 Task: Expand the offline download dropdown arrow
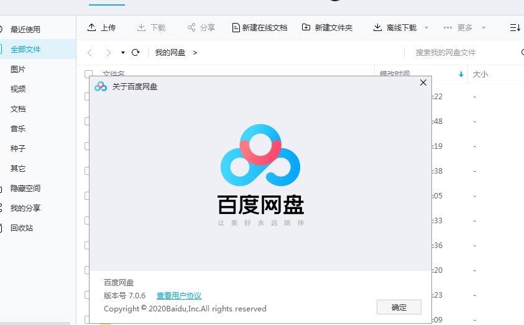click(426, 28)
